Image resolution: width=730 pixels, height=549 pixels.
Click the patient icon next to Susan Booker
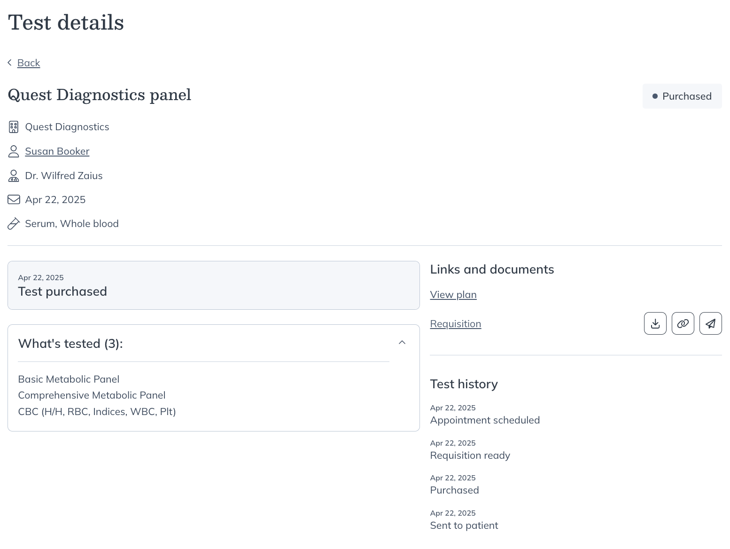point(13,151)
